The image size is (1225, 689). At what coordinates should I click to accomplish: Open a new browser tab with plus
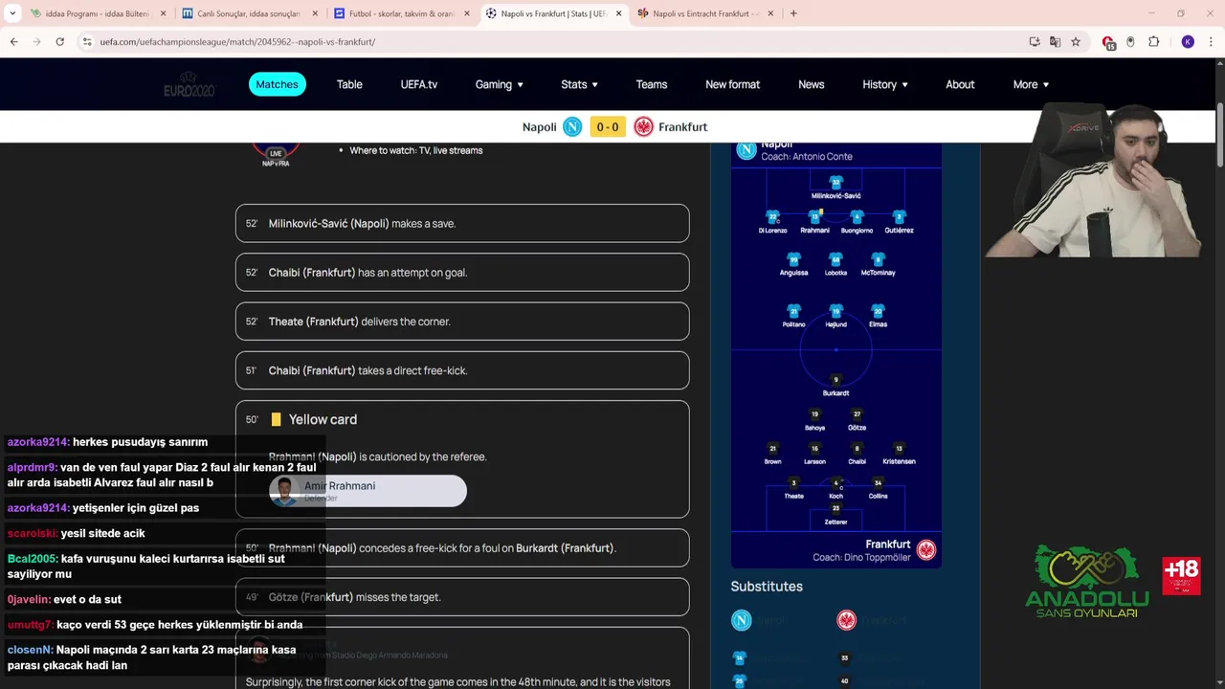point(793,13)
